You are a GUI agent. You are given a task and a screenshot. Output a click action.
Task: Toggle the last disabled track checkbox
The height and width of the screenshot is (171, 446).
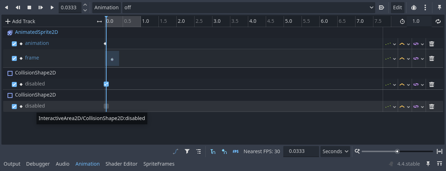click(x=14, y=106)
